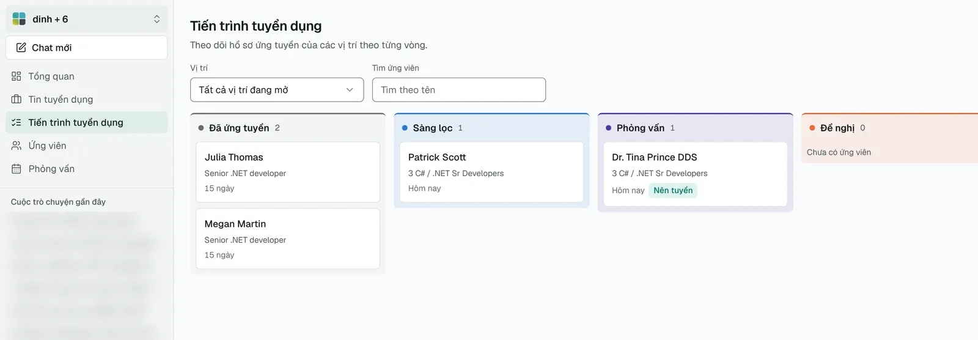Start a new chat with Chat mới
978x340 pixels.
click(x=87, y=48)
